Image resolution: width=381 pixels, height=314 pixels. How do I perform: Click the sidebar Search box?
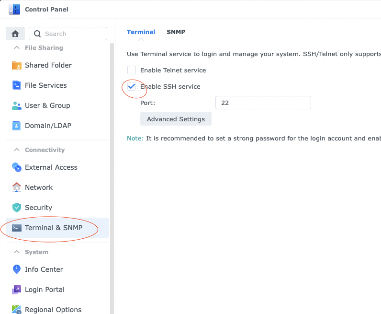tap(68, 34)
